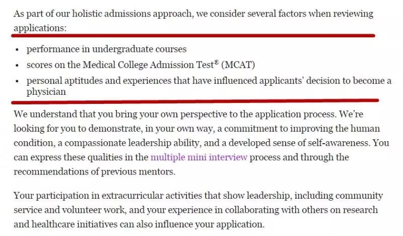Click the bullet before 'scores on the Medical College'

(x=17, y=66)
